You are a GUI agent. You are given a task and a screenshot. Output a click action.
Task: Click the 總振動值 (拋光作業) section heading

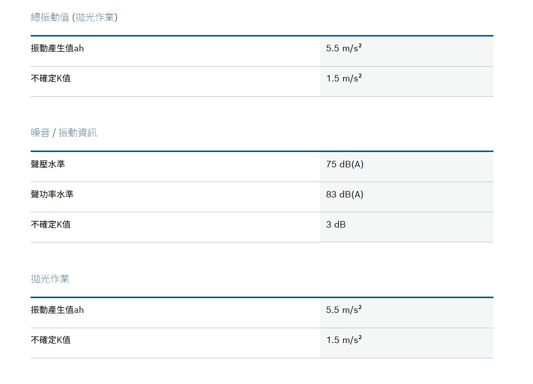pos(74,17)
